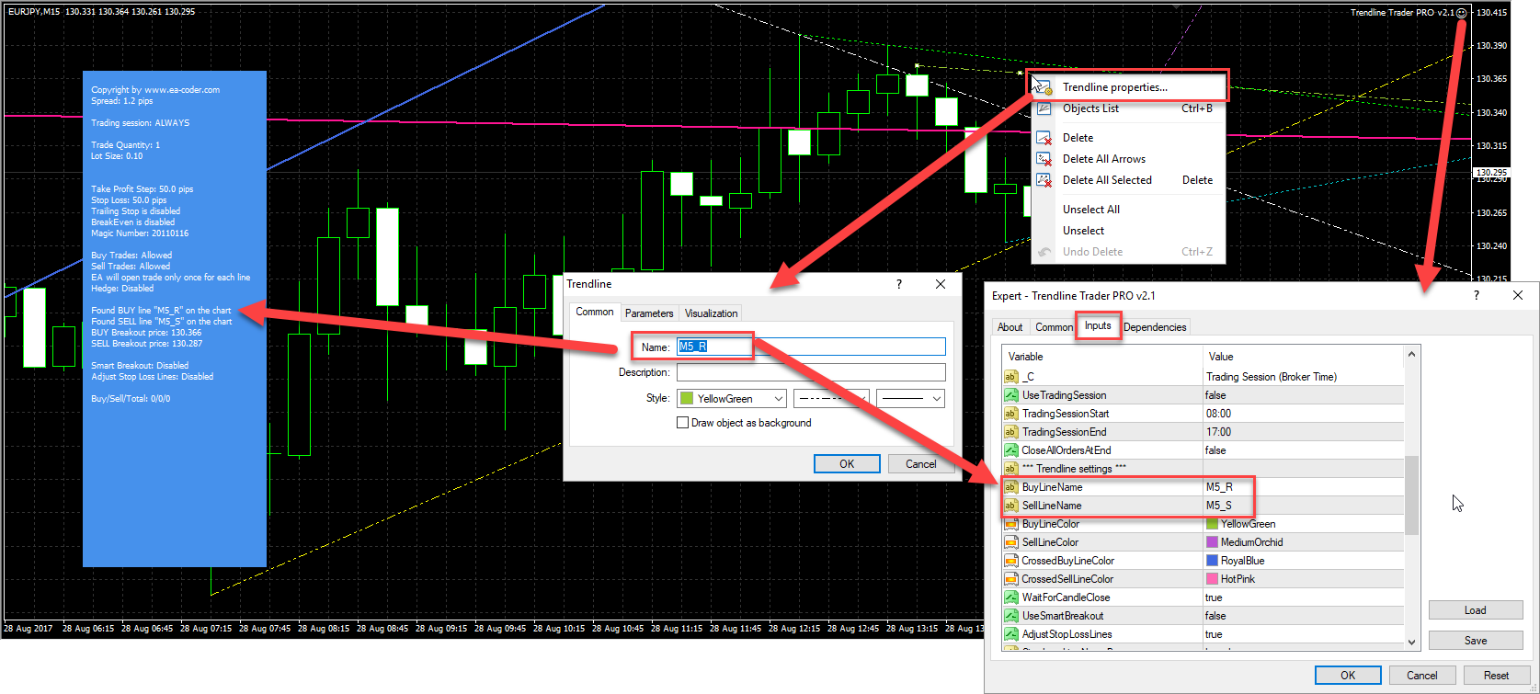
Task: Click the green icon beside WaitForCandleClose
Action: (1011, 597)
